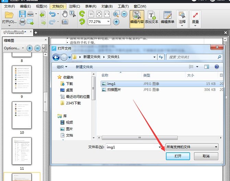Select 桌面 in the favorites tree
This screenshot has height=181, width=230.
[67, 90]
